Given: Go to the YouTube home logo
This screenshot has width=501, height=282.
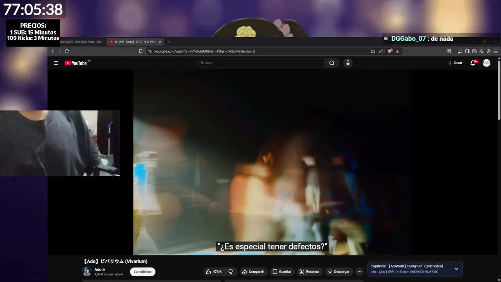Looking at the screenshot, I should (x=76, y=63).
